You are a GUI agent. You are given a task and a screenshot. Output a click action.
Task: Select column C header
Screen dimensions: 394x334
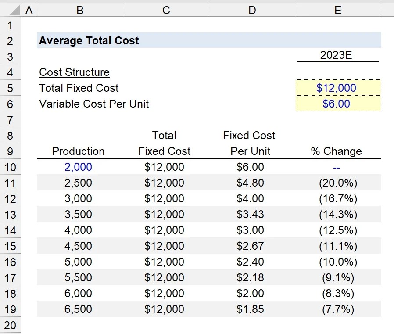(x=166, y=10)
